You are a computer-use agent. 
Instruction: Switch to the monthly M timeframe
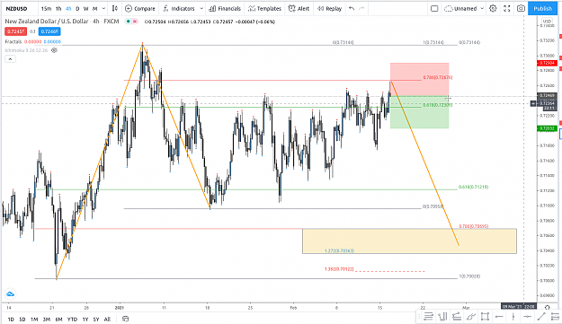(x=94, y=9)
